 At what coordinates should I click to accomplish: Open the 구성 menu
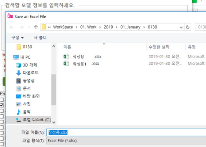[17, 38]
